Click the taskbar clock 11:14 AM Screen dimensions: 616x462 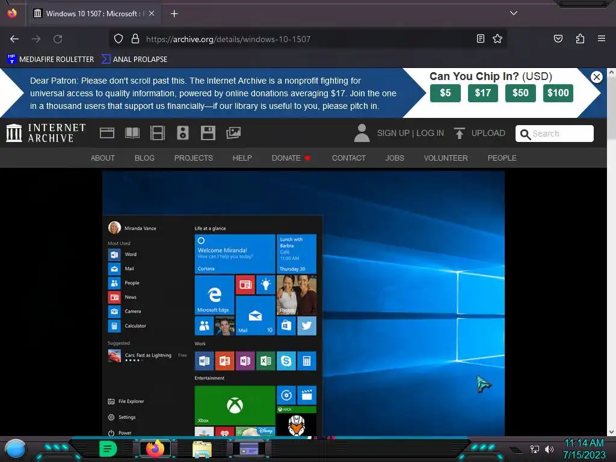pyautogui.click(x=584, y=443)
